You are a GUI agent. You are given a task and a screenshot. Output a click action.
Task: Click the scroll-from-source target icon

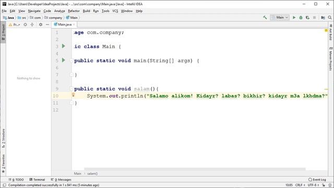(x=25, y=25)
